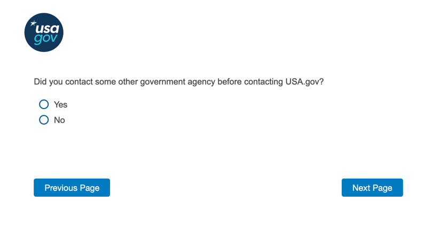Select the Yes radio button
Viewport: 432px width, 231px height.
pos(44,104)
